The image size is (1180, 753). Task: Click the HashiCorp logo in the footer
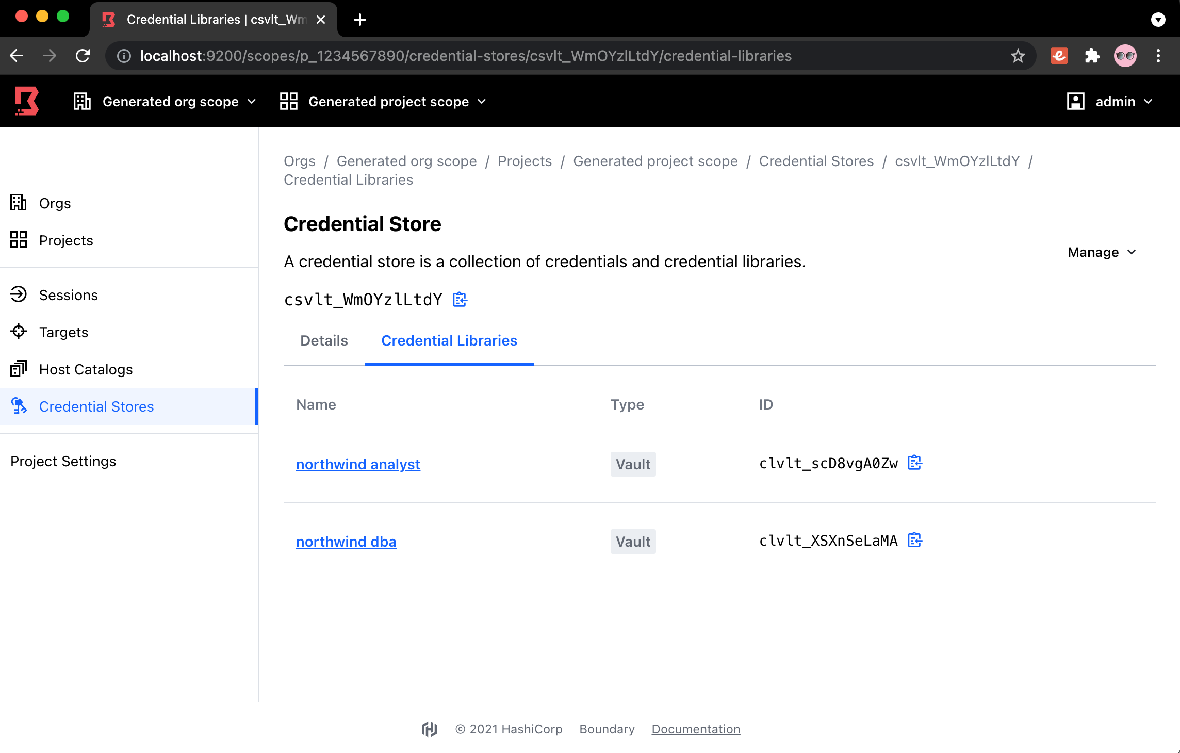click(x=429, y=729)
